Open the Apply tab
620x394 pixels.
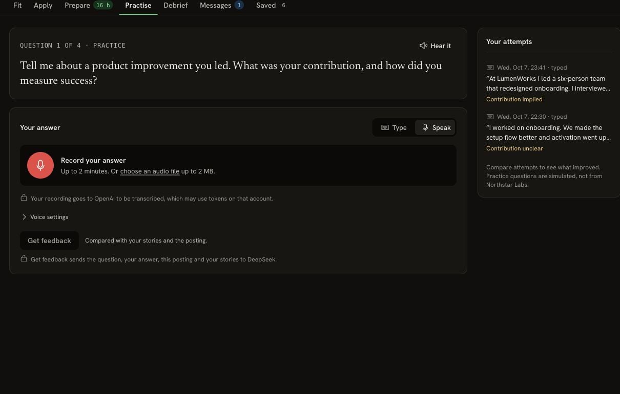click(43, 5)
